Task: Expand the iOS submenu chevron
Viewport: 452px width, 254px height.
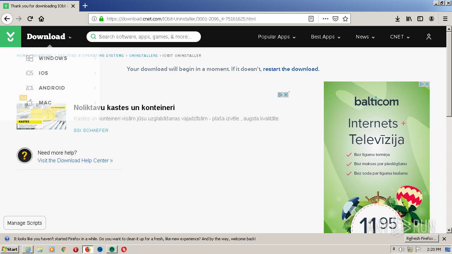Action: [x=95, y=73]
